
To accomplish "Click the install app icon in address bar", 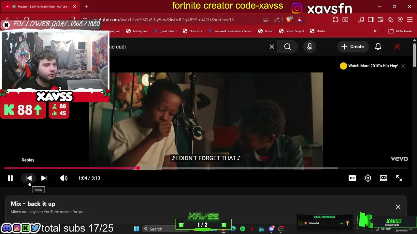I will [x=266, y=19].
